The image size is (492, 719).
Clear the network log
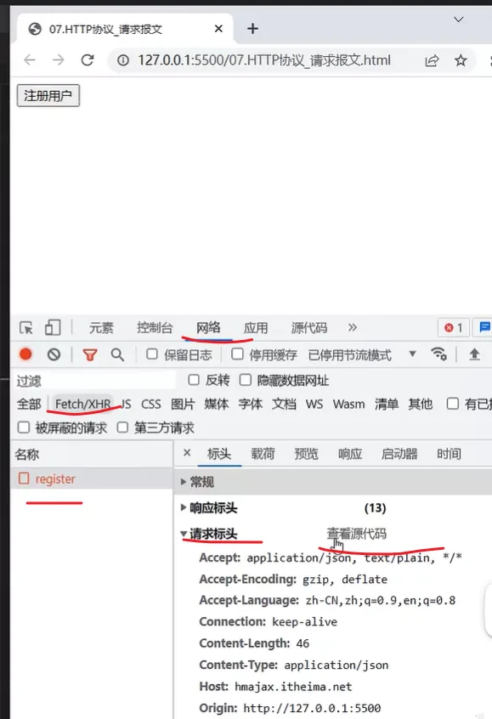(x=54, y=354)
